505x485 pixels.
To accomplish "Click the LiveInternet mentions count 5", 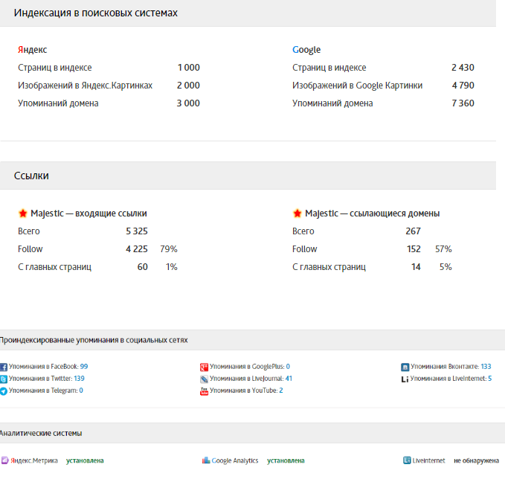I will click(x=489, y=379).
